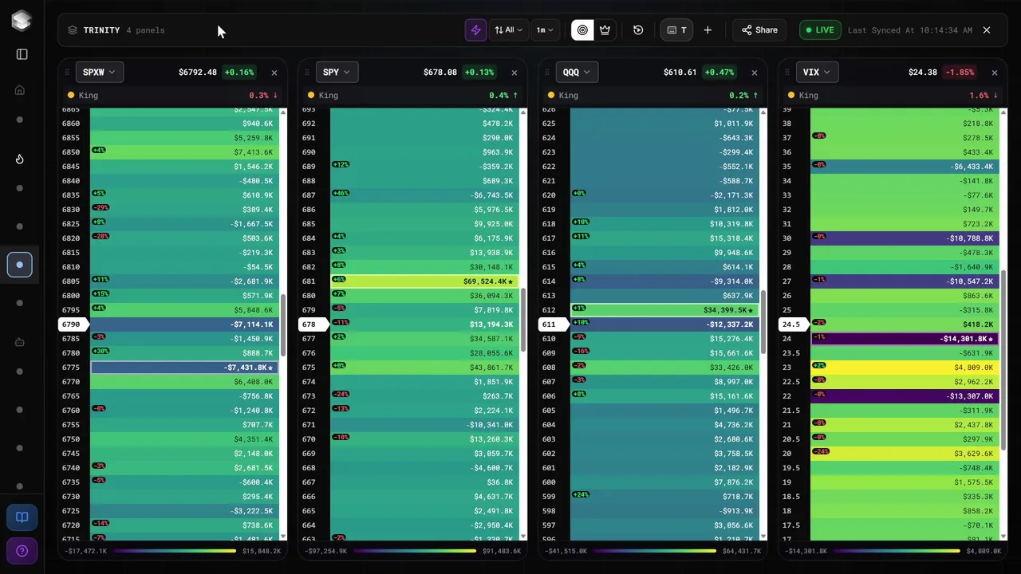Click the history replay icon
This screenshot has width=1021, height=574.
(x=638, y=30)
